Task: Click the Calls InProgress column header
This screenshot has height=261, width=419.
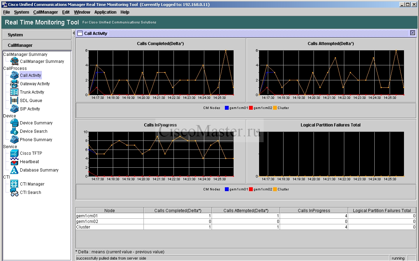Action: 314,210
